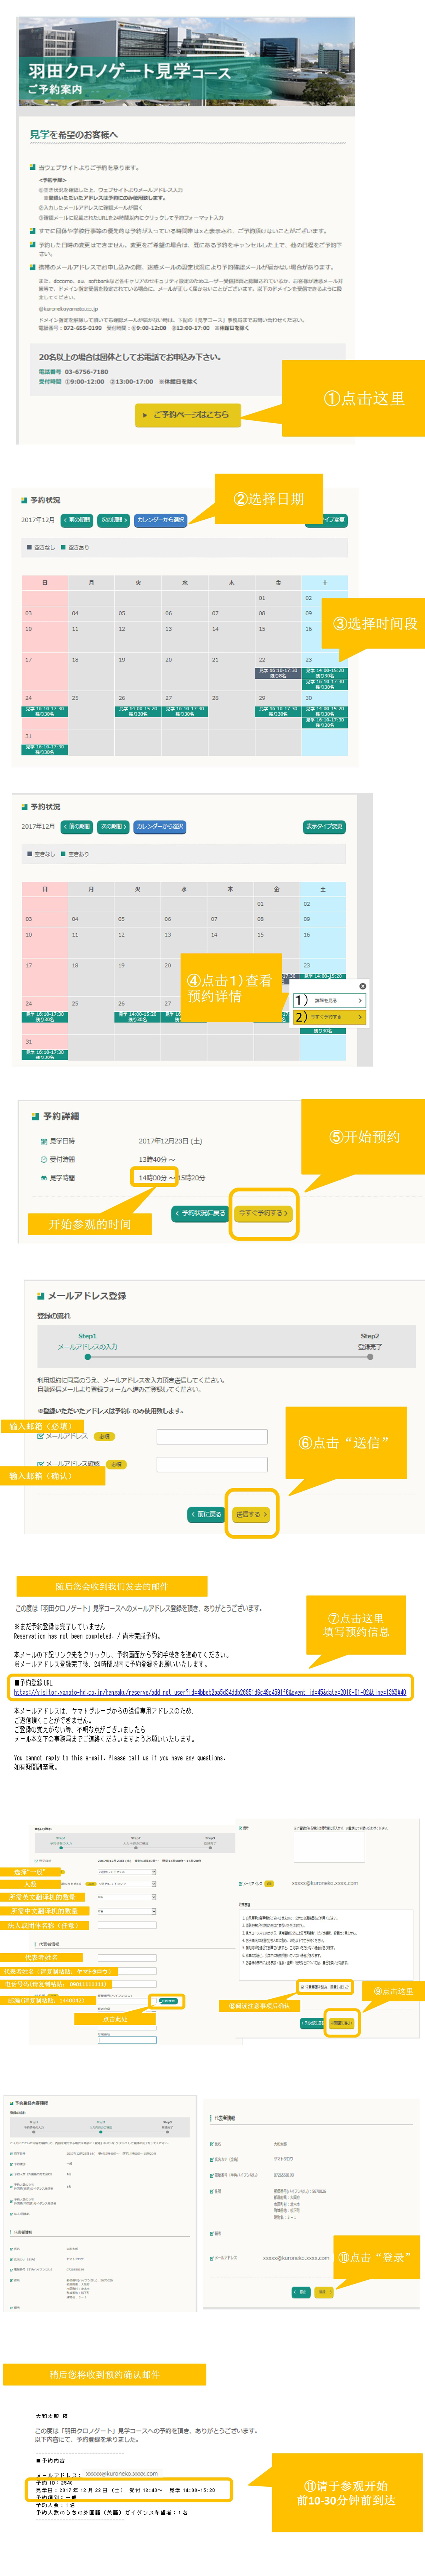
Task: Pick the 見学 slot on Sunday 31 in upper calendar
Action: 45,749
